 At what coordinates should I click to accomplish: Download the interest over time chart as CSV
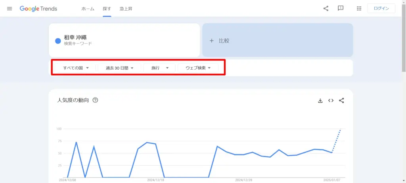point(320,101)
